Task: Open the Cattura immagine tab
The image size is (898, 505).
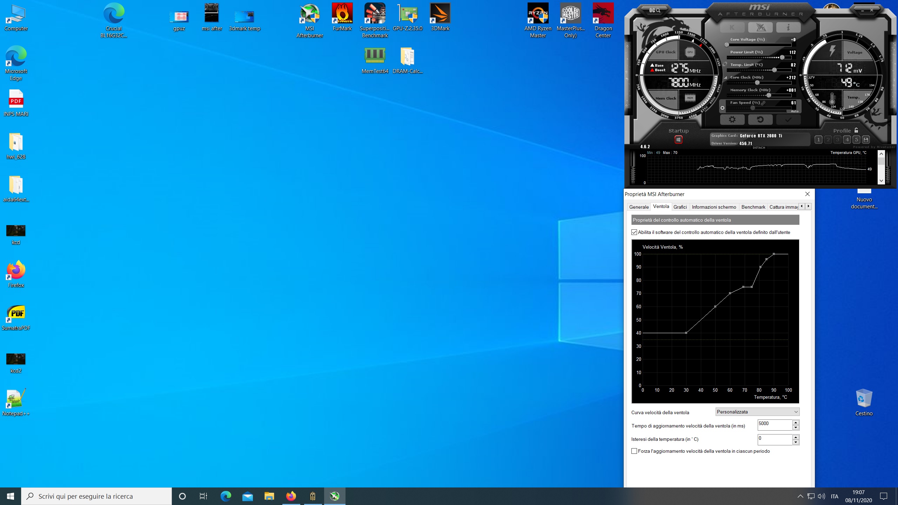Action: (x=783, y=207)
